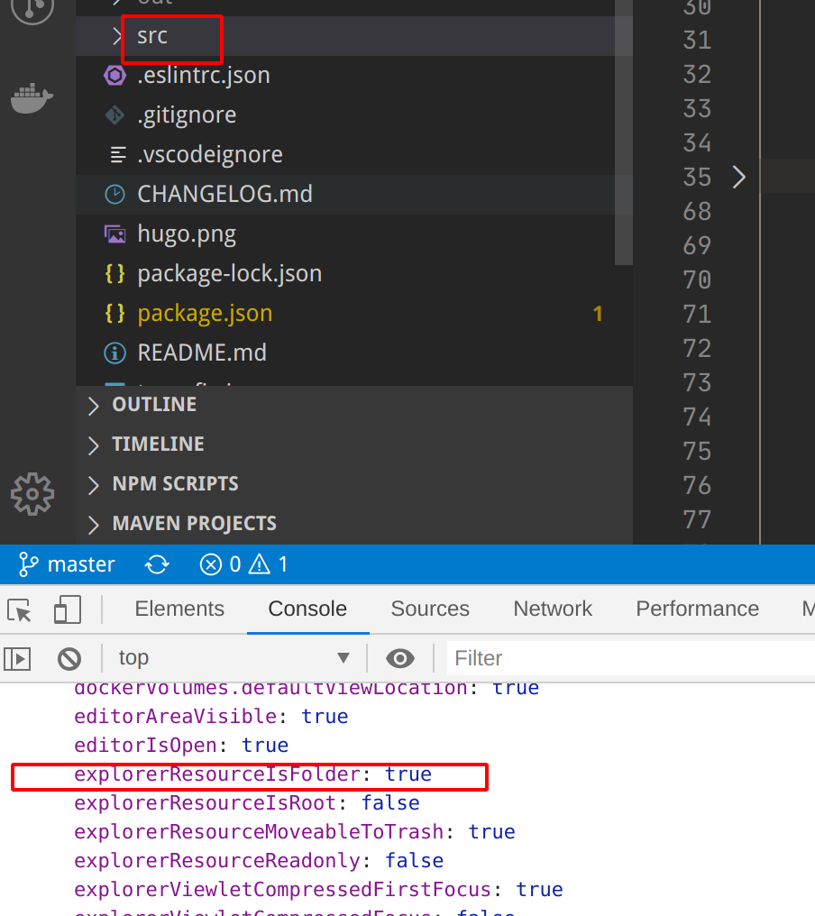Toggle the DevTools device toolbar
Viewport: 815px width, 916px height.
68,609
